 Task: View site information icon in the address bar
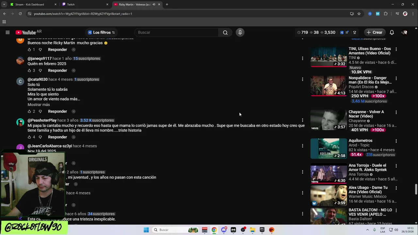[x=30, y=14]
